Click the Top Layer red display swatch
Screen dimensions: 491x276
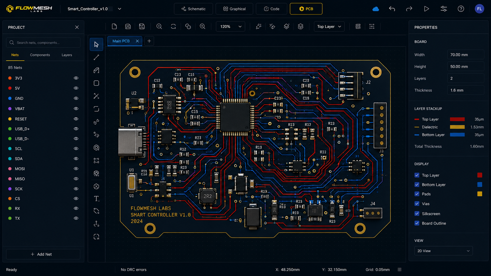click(480, 175)
